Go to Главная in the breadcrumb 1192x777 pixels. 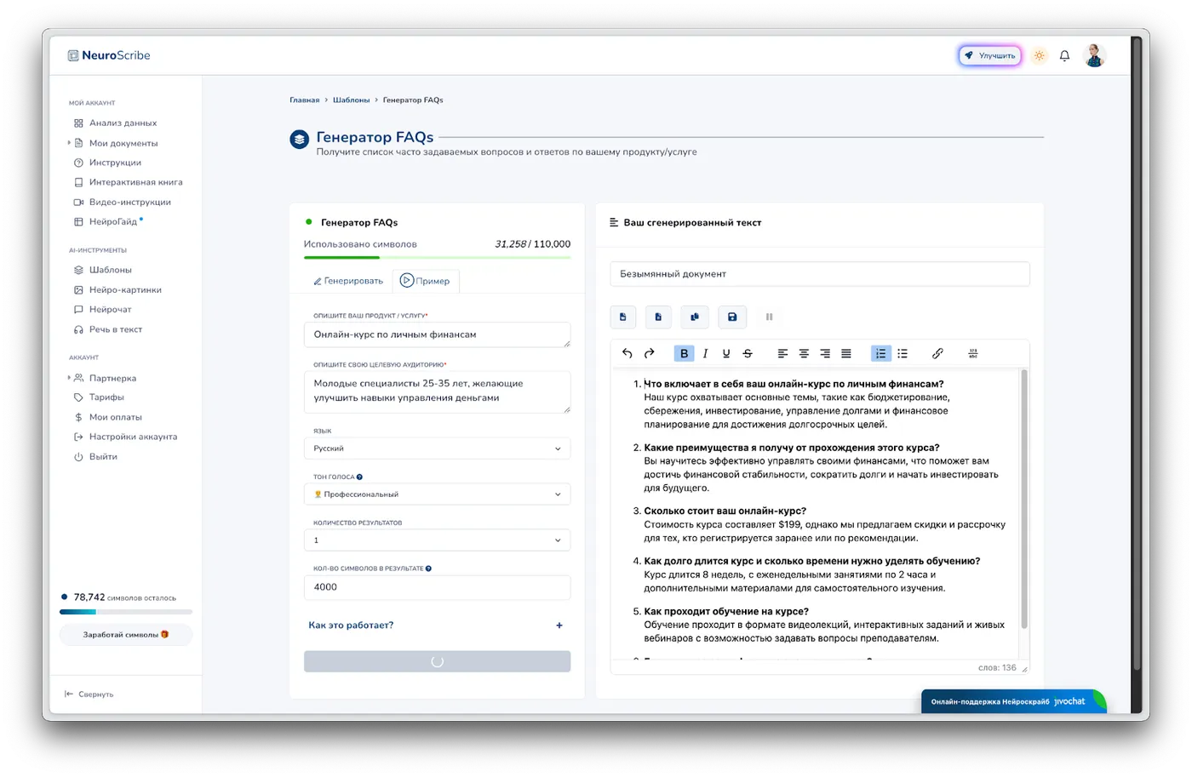(305, 100)
